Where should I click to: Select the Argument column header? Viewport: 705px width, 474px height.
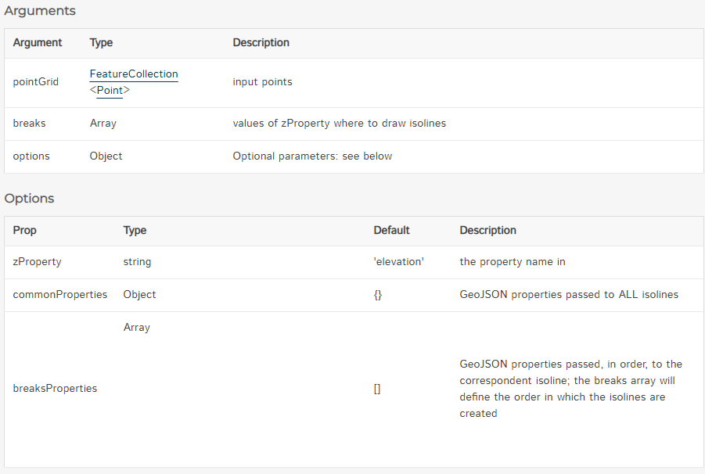[38, 43]
